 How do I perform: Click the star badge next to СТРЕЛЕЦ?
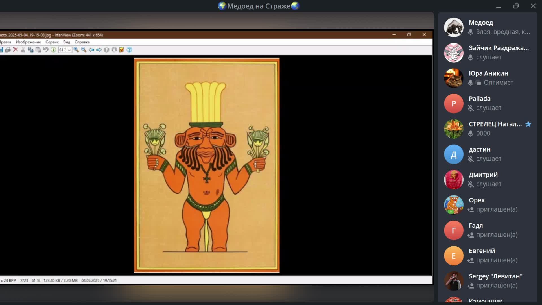tap(528, 124)
